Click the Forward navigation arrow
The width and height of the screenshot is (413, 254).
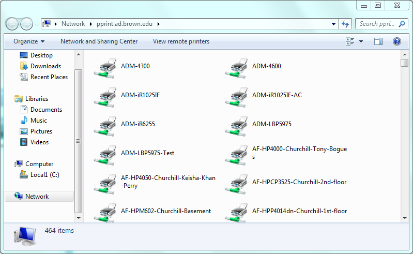click(x=26, y=24)
